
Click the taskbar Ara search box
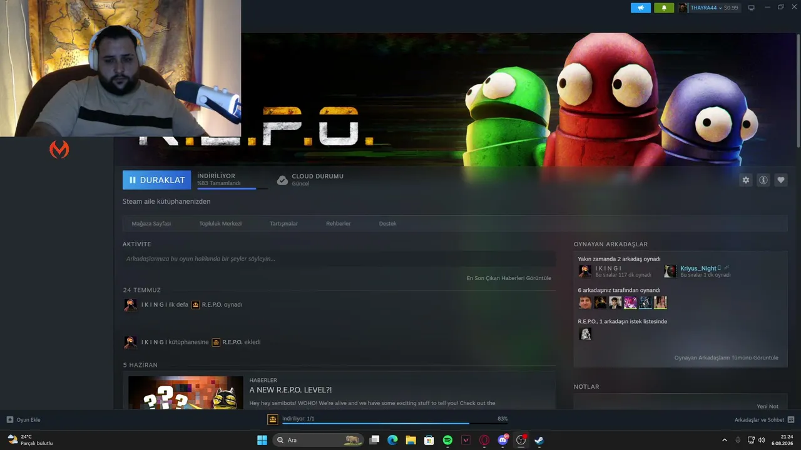click(319, 440)
